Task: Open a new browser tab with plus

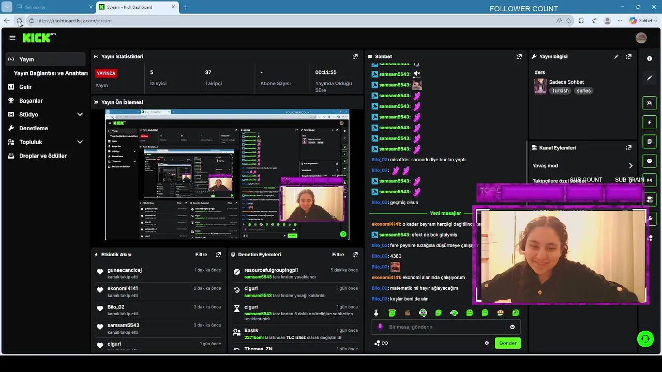Action: (186, 7)
